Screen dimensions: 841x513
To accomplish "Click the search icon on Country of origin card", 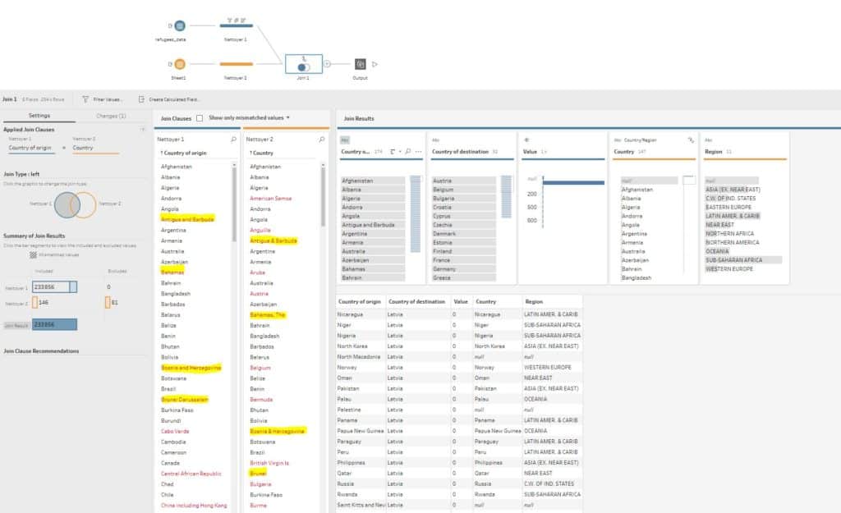I will pyautogui.click(x=408, y=152).
